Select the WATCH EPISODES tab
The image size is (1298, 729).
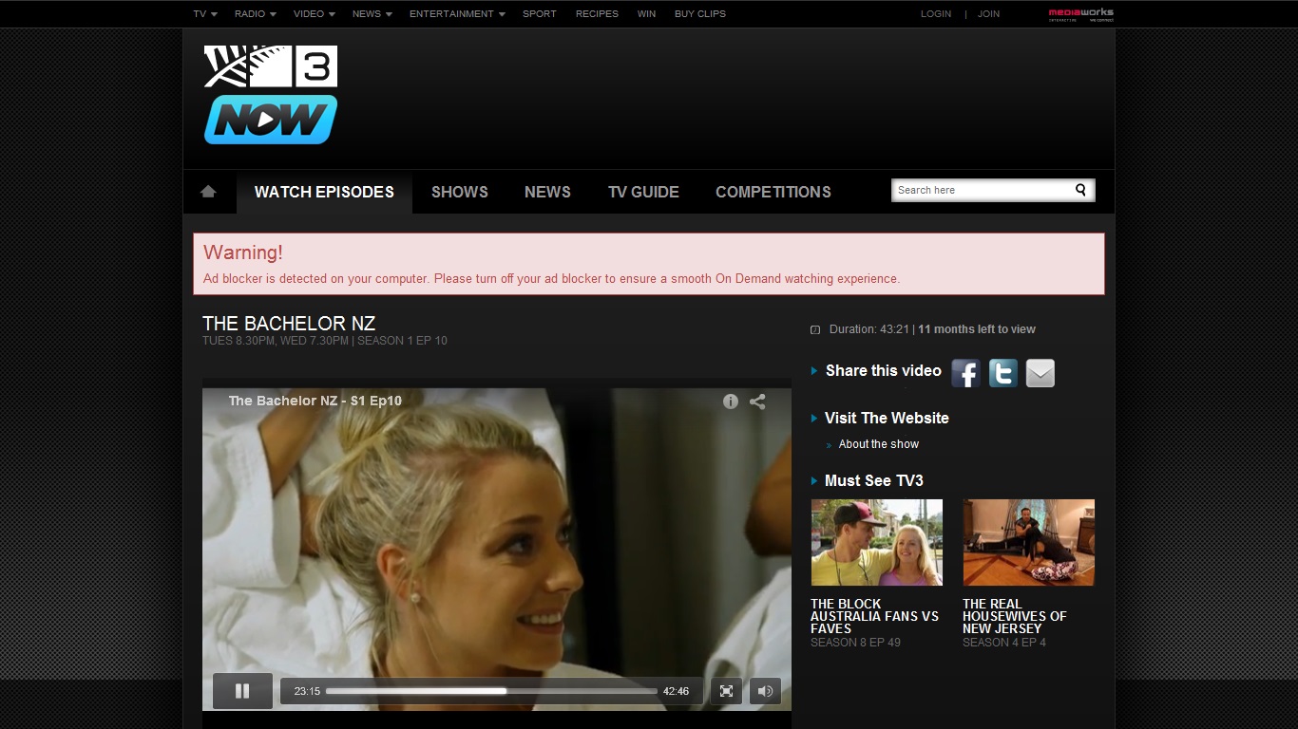[324, 192]
